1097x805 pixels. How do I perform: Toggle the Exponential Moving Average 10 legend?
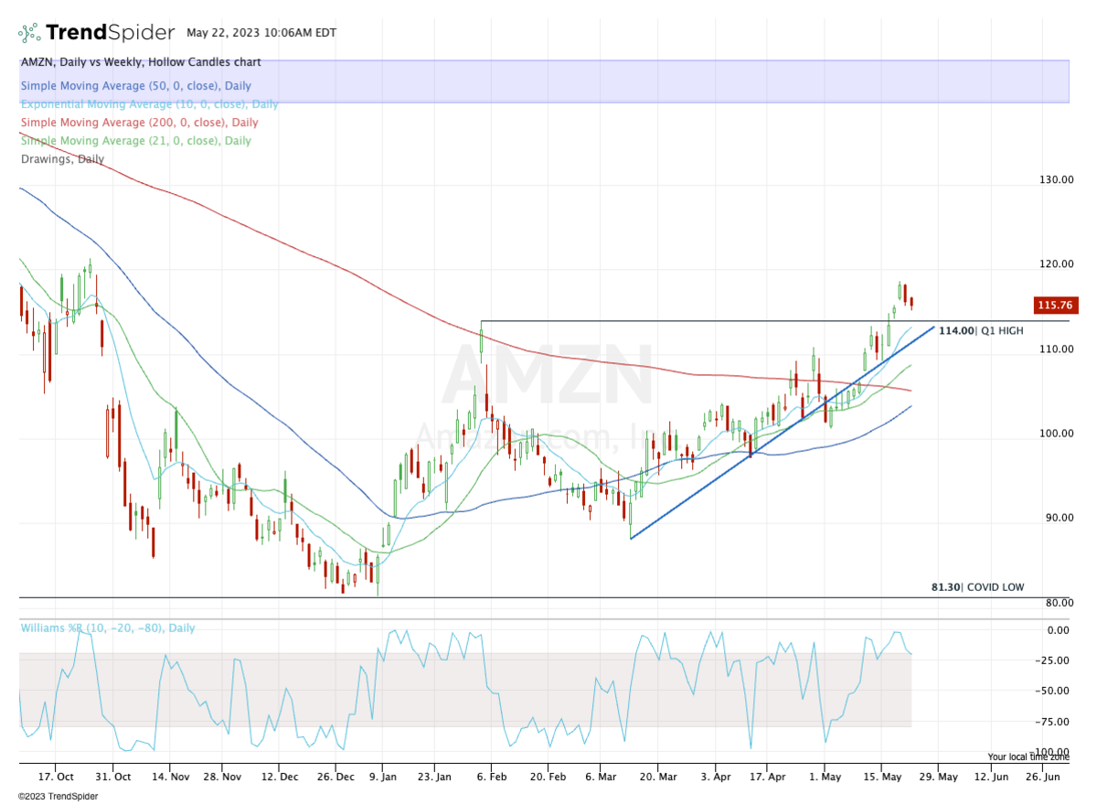tap(149, 104)
